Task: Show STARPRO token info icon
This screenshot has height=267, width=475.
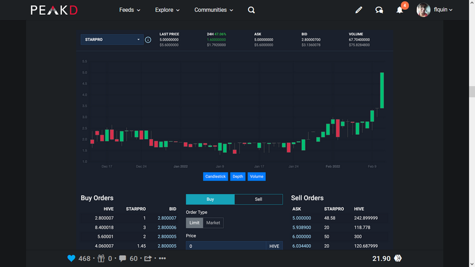Action: click(x=148, y=40)
